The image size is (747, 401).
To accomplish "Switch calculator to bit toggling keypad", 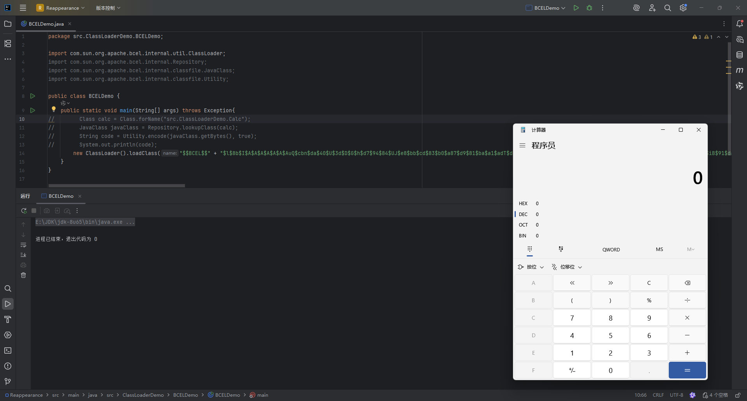I will (561, 249).
